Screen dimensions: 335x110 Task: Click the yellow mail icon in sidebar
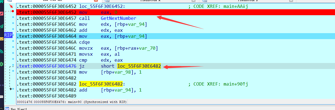[x=2, y=39]
